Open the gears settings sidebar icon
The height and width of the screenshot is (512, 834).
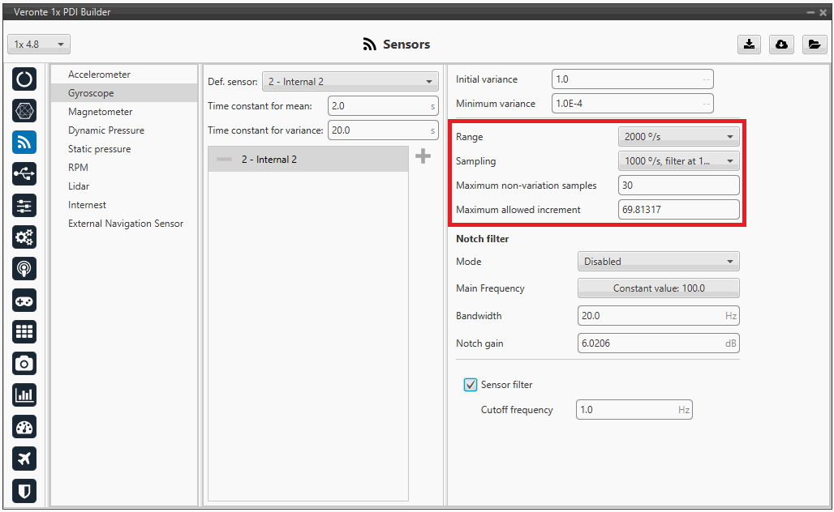pos(24,237)
